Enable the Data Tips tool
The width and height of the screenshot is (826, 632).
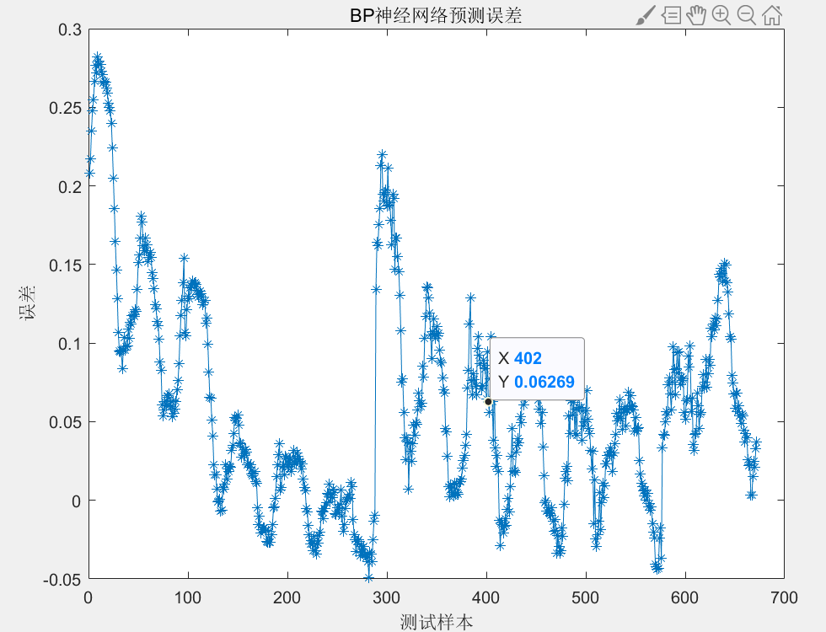click(x=671, y=15)
